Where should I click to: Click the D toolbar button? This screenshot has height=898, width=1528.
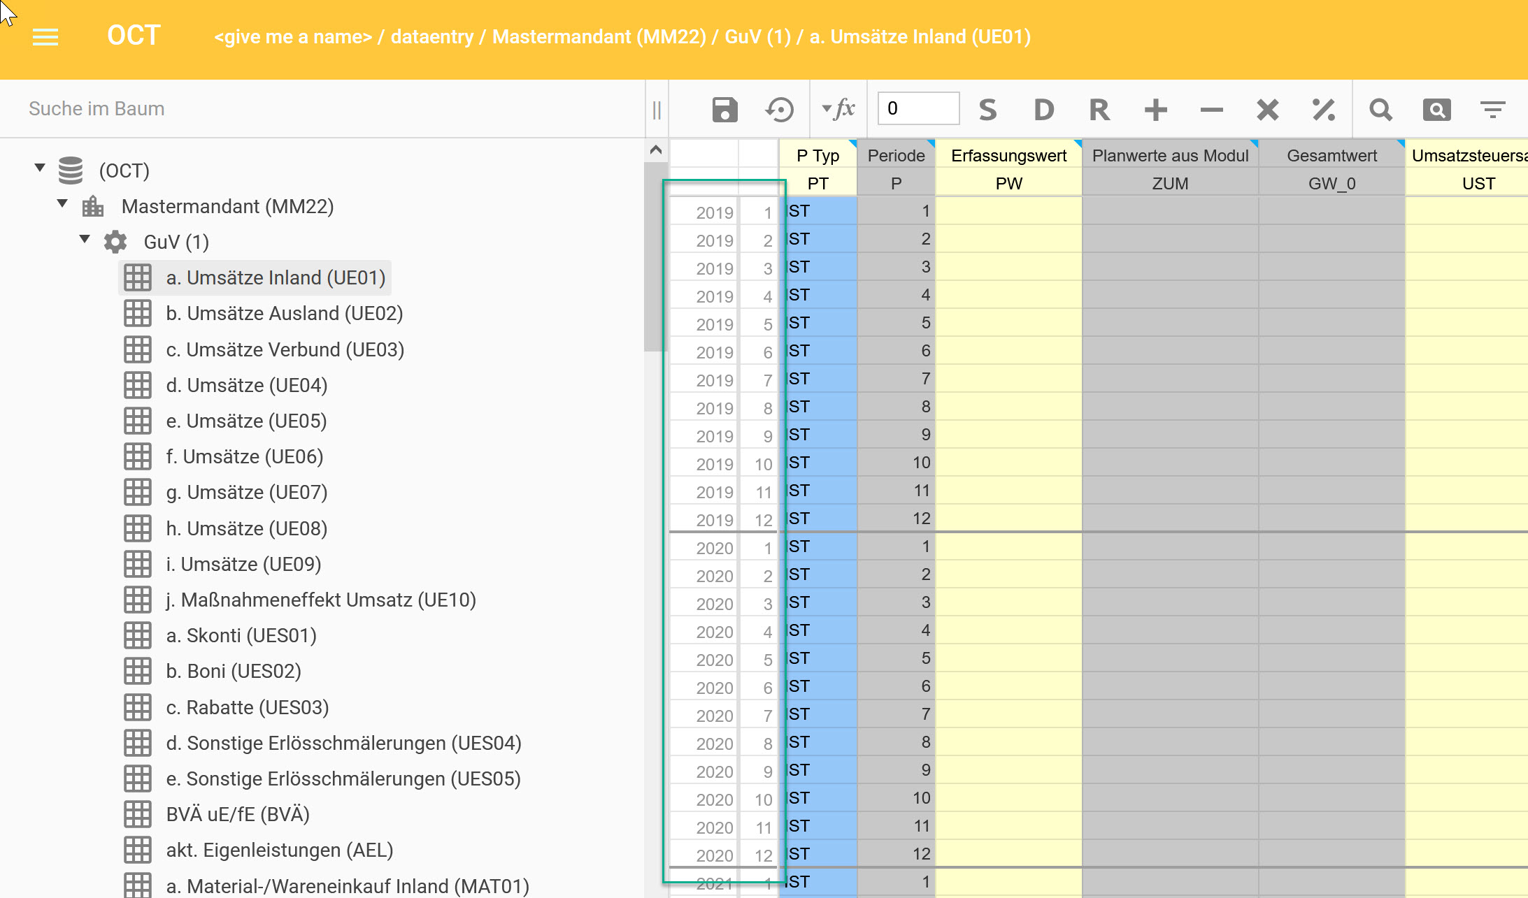tap(1043, 110)
